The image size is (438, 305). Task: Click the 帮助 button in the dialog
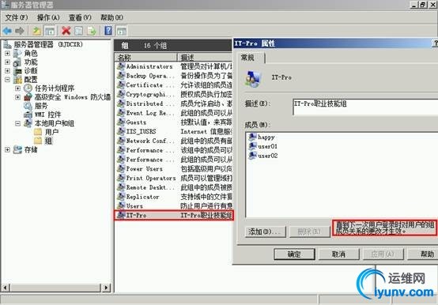pyautogui.click(x=424, y=254)
